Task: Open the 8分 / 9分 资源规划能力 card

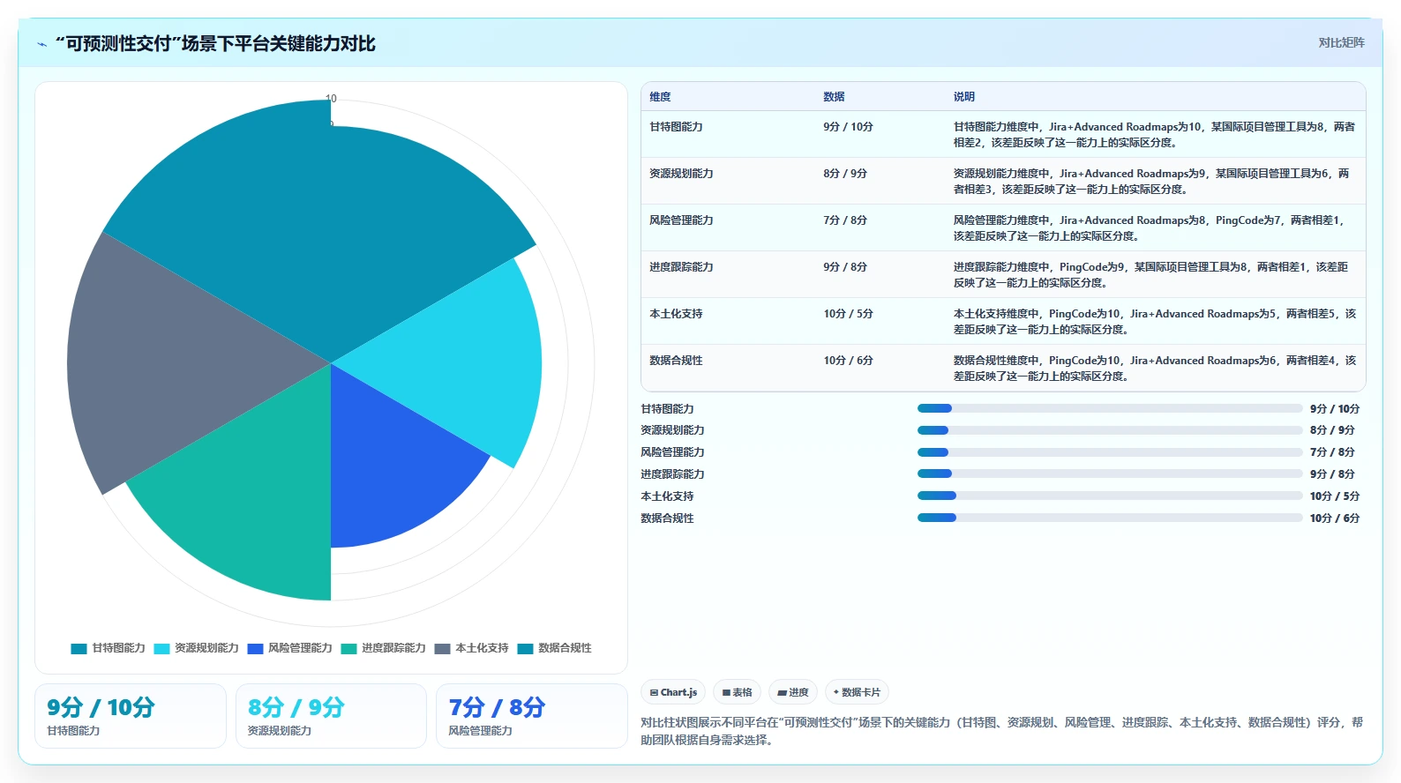Action: (331, 716)
